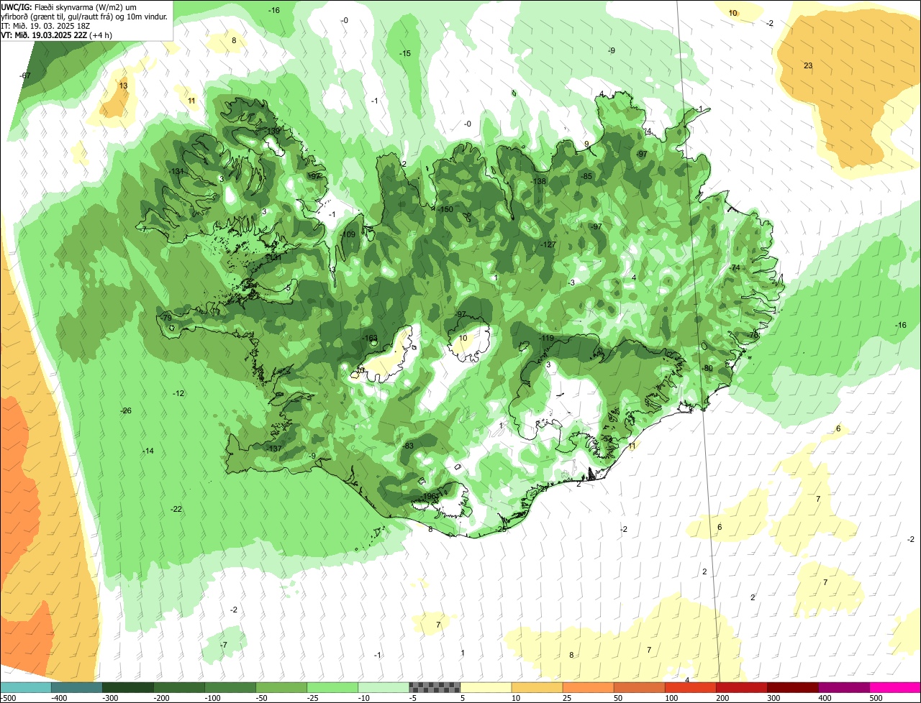Select the 5 to 10 pale yellow swatch
The height and width of the screenshot is (703, 921).
tap(486, 687)
